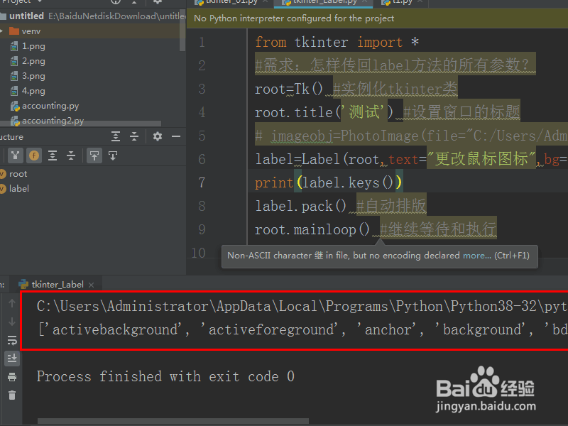This screenshot has width=568, height=426.
Task: Toggle Show Fields orange f button
Action: [34, 155]
